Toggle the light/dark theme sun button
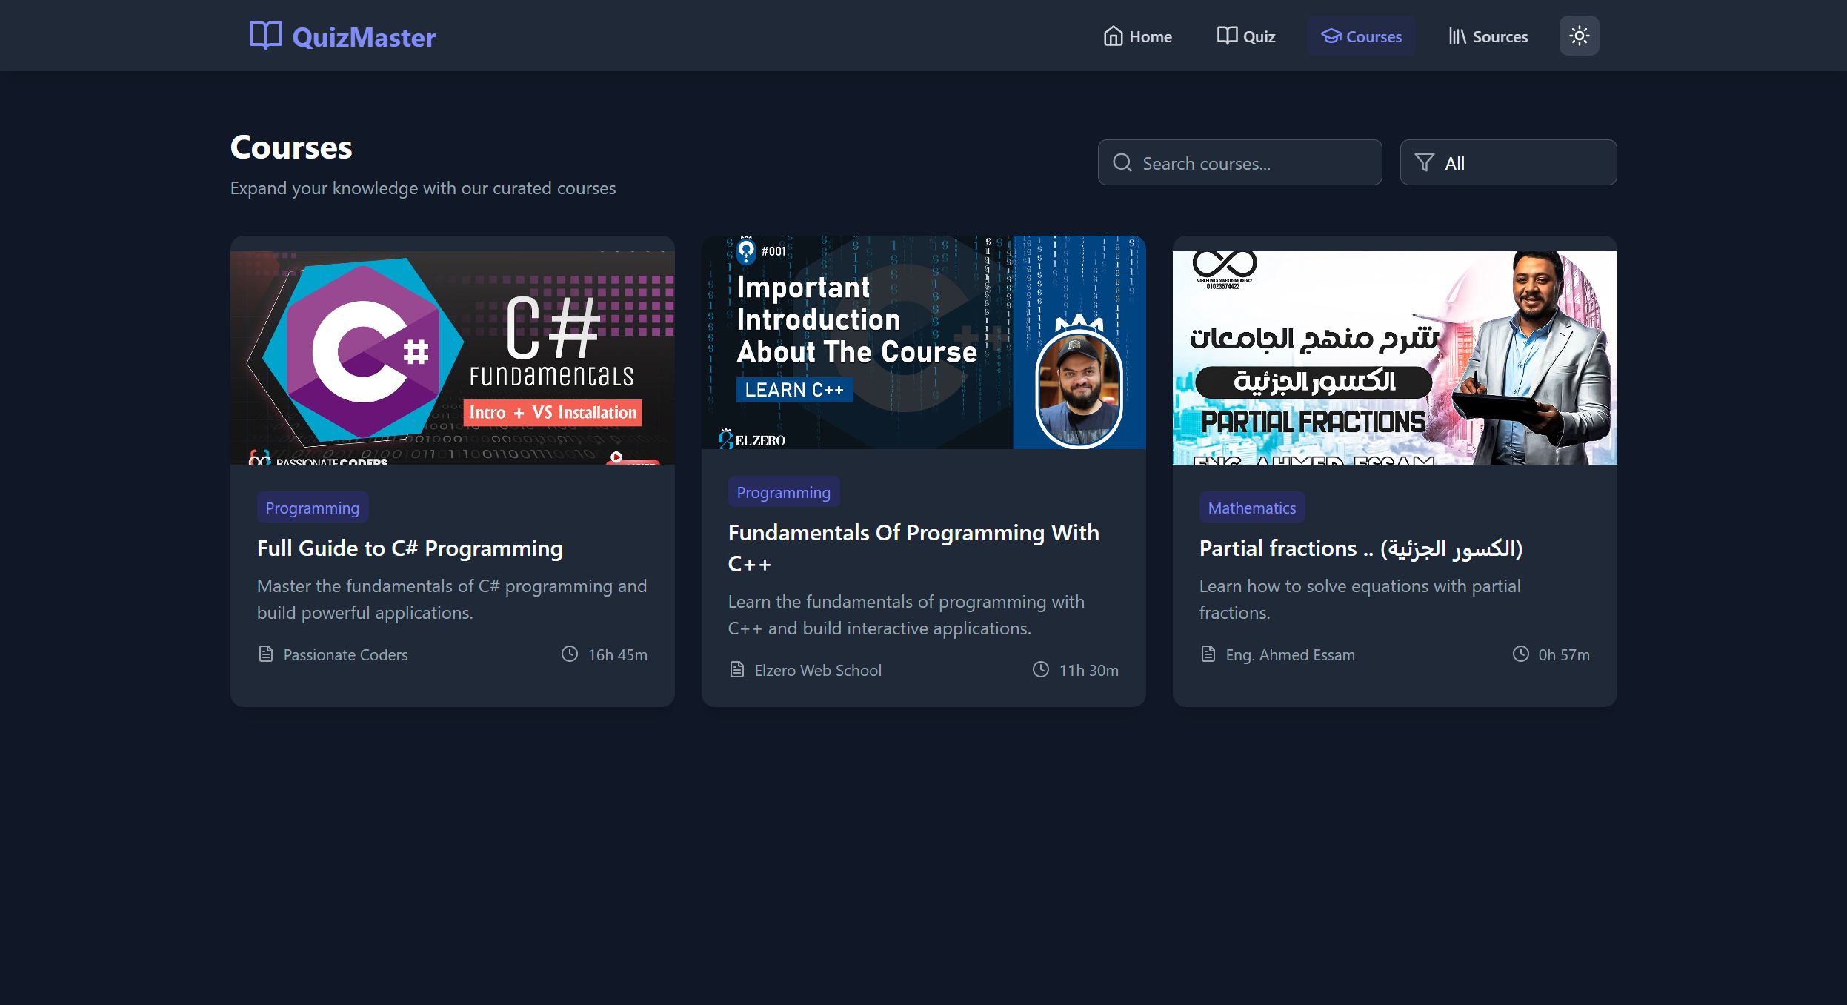Image resolution: width=1847 pixels, height=1005 pixels. 1579,36
